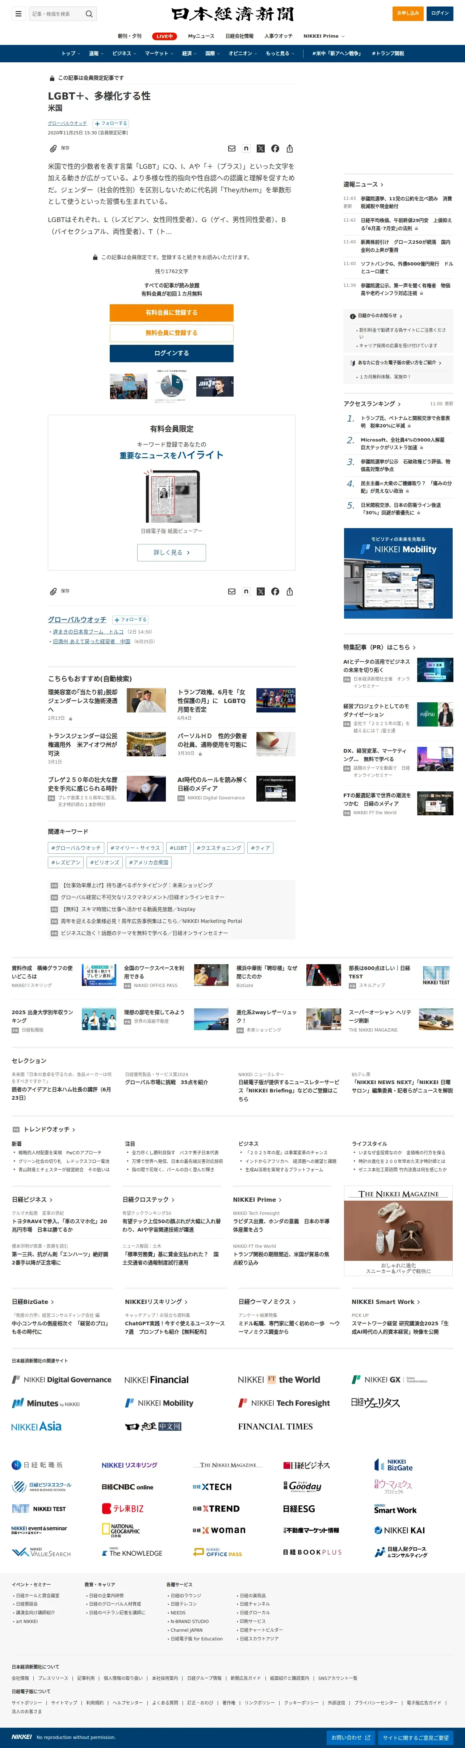Click the NIKKEI Mobility banner ad
Screen dimensions: 465x1748
398,573
